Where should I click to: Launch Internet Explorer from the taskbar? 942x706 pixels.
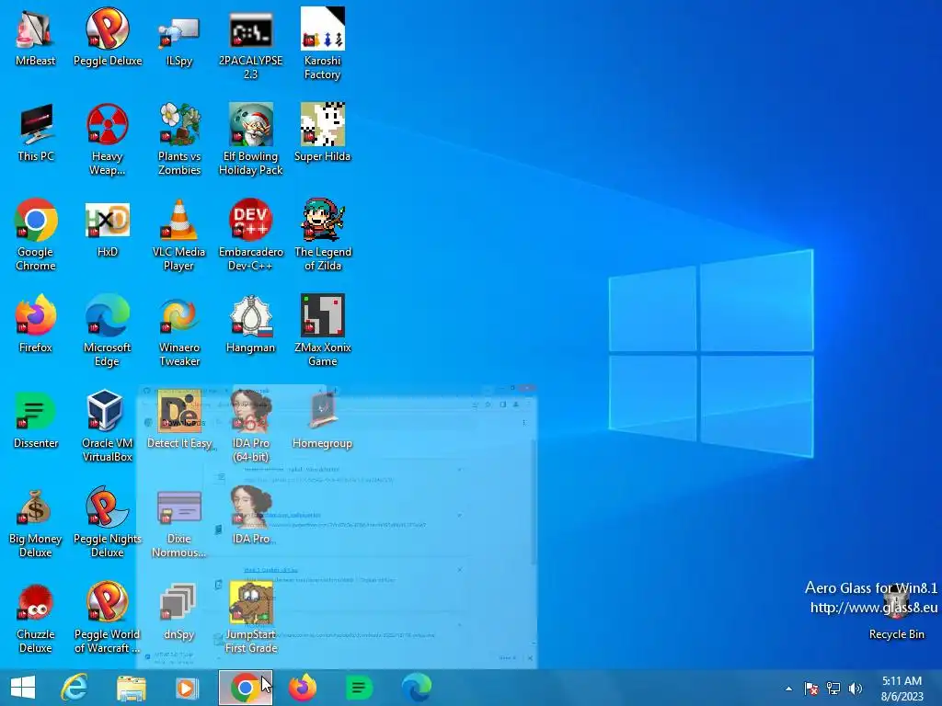point(75,688)
